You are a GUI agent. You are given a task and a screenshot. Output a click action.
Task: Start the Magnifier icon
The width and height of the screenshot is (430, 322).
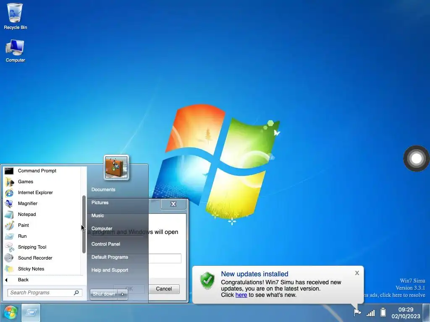tap(9, 204)
